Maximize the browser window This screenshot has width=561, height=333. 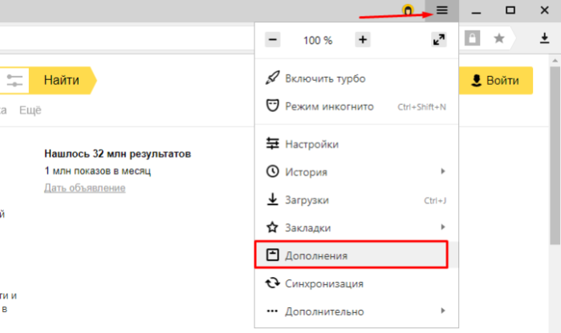click(510, 10)
